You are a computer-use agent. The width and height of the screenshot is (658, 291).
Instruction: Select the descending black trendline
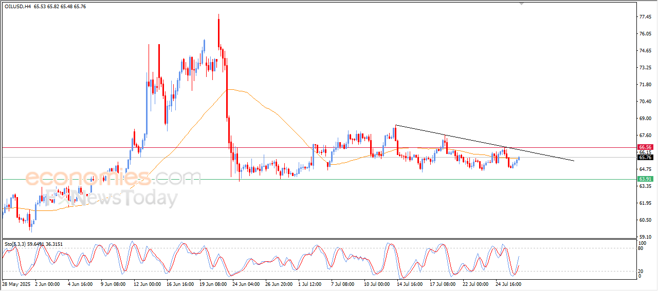484,143
